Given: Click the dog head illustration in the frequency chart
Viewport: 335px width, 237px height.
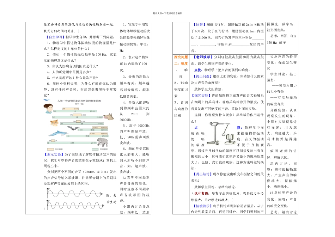Looking at the screenshot, I should (x=109, y=116).
